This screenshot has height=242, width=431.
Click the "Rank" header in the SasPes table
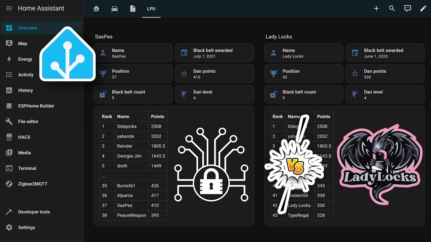(x=107, y=117)
